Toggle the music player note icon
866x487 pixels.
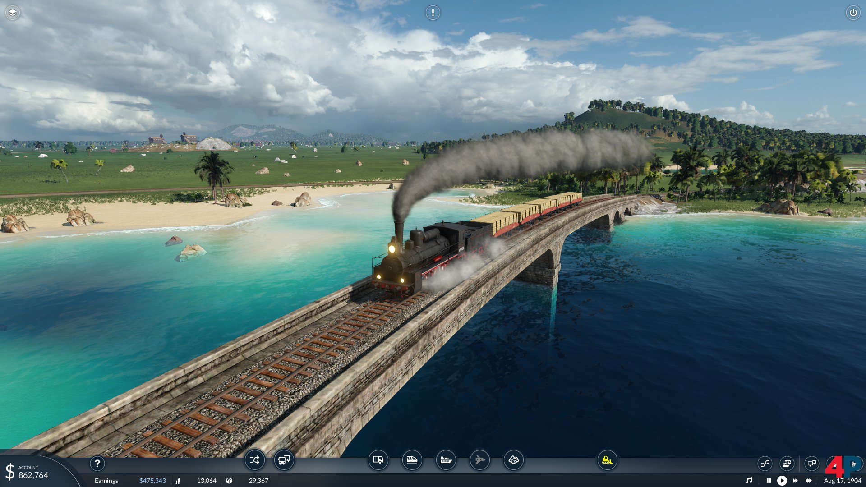click(749, 481)
